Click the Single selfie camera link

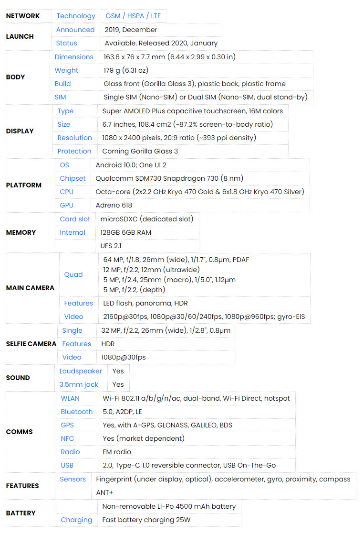(72, 331)
